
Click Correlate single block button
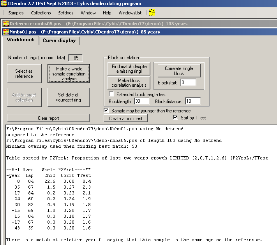(x=179, y=71)
